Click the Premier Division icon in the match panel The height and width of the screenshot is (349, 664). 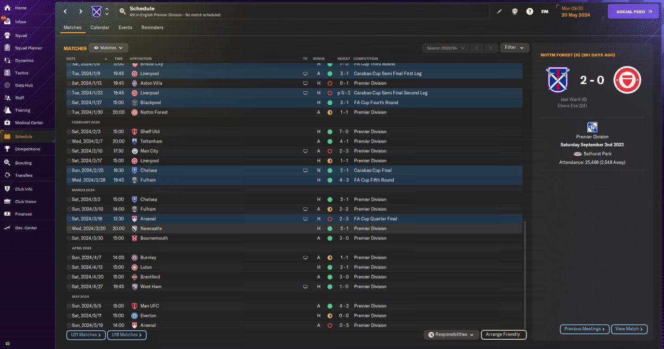tap(592, 127)
